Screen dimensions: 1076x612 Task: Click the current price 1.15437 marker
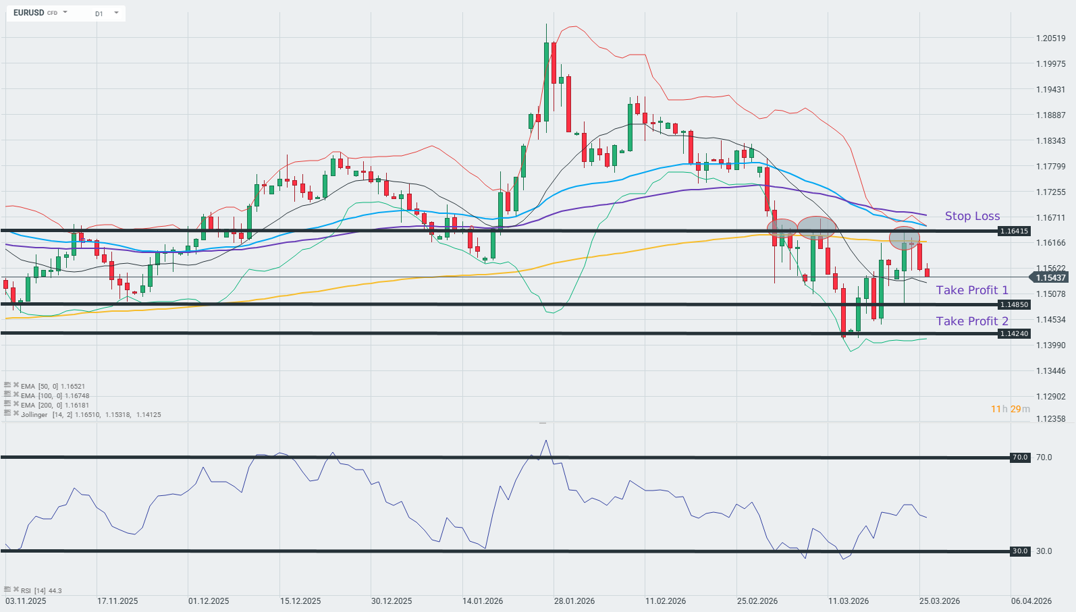[x=1050, y=277]
